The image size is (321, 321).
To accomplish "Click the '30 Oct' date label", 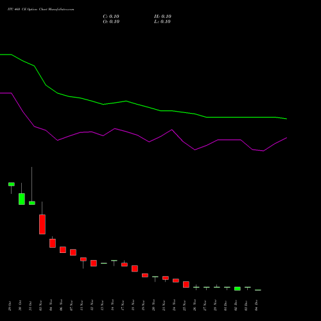I will pos(20,306).
